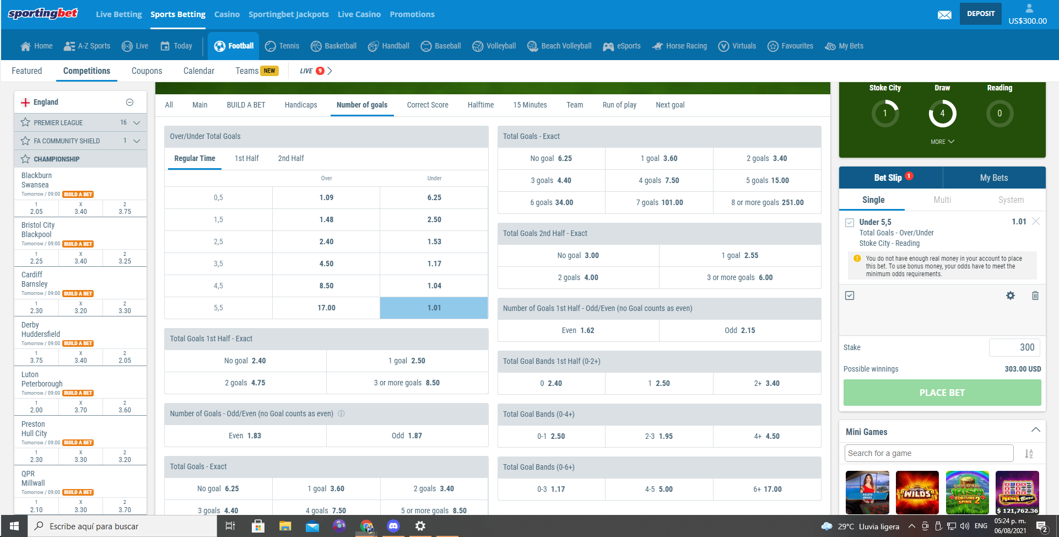Show odd/even market info icon
This screenshot has width=1059, height=537.
(341, 414)
